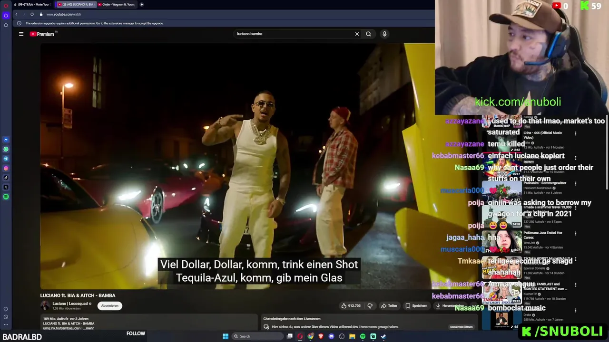The height and width of the screenshot is (342, 609).
Task: Click the Herunterladen download button
Action: click(450, 306)
